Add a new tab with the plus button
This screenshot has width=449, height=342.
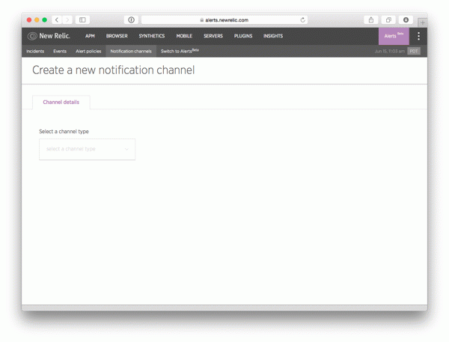423,22
